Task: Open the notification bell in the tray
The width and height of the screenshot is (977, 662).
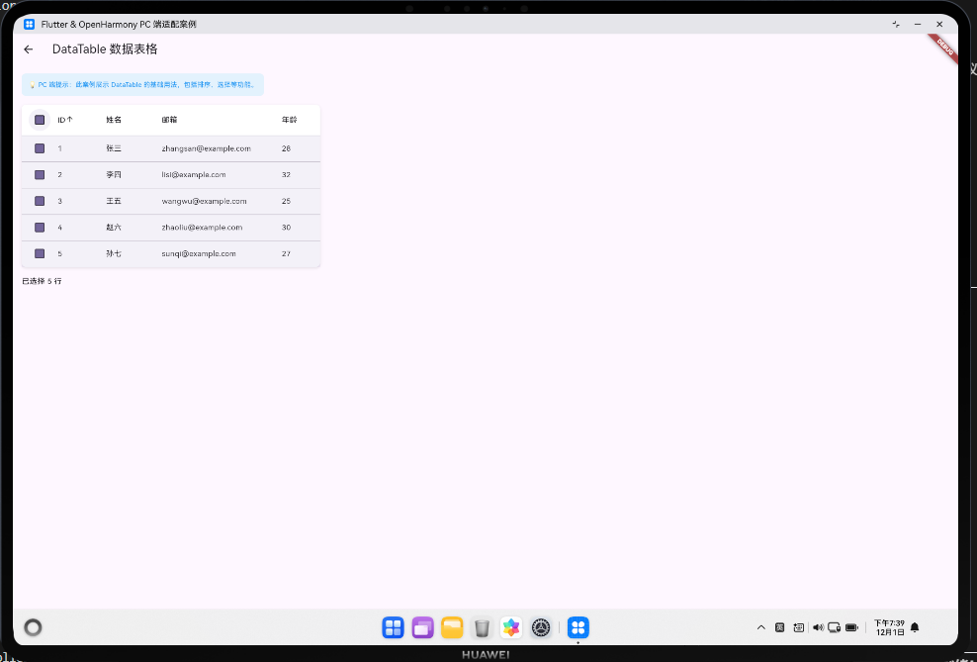Action: coord(914,627)
